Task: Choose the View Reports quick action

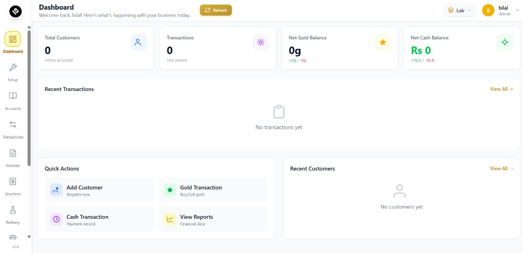Action: [x=213, y=219]
